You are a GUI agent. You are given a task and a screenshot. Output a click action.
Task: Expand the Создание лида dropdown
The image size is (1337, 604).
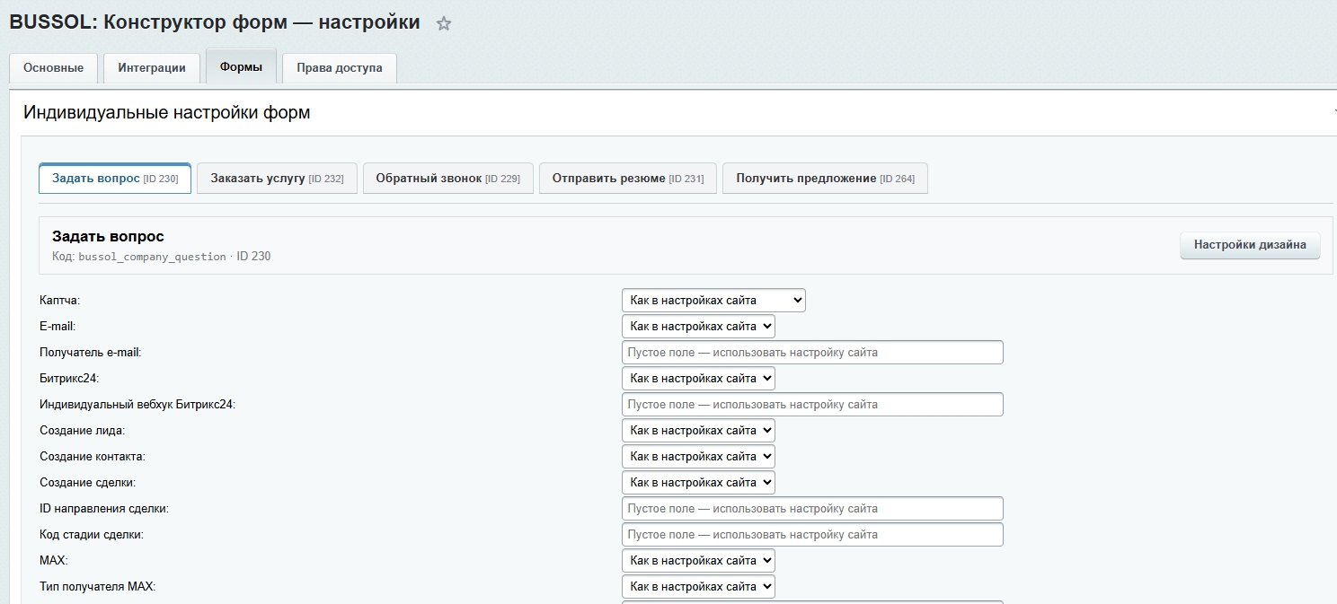(x=698, y=431)
